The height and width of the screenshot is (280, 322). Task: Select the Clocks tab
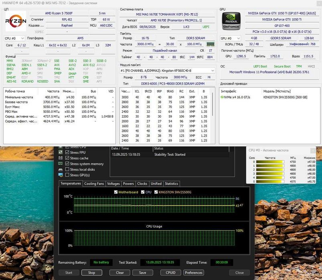(x=142, y=183)
